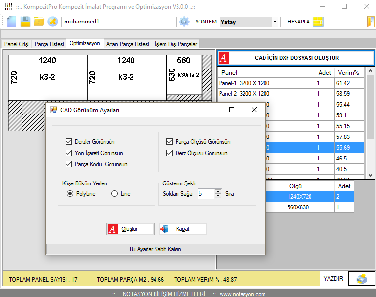Click the CAD Görünüm Ayarları dialog icon
Image resolution: width=376 pixels, height=297 pixels.
point(54,110)
